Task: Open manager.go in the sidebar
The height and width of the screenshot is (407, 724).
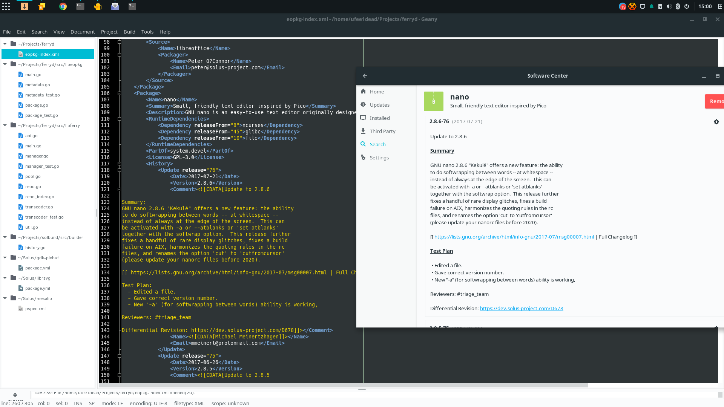Action: pos(37,156)
